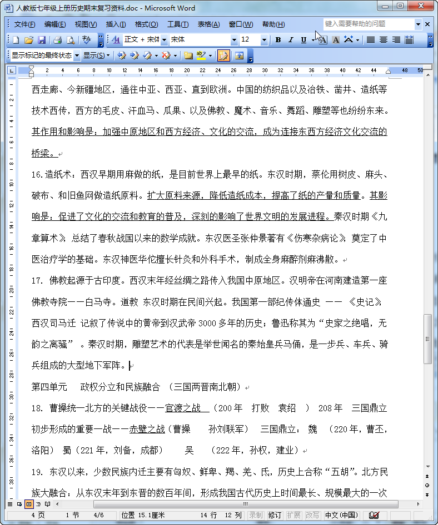Click the Center alignment icon
This screenshot has width=438, height=525.
pos(384,40)
